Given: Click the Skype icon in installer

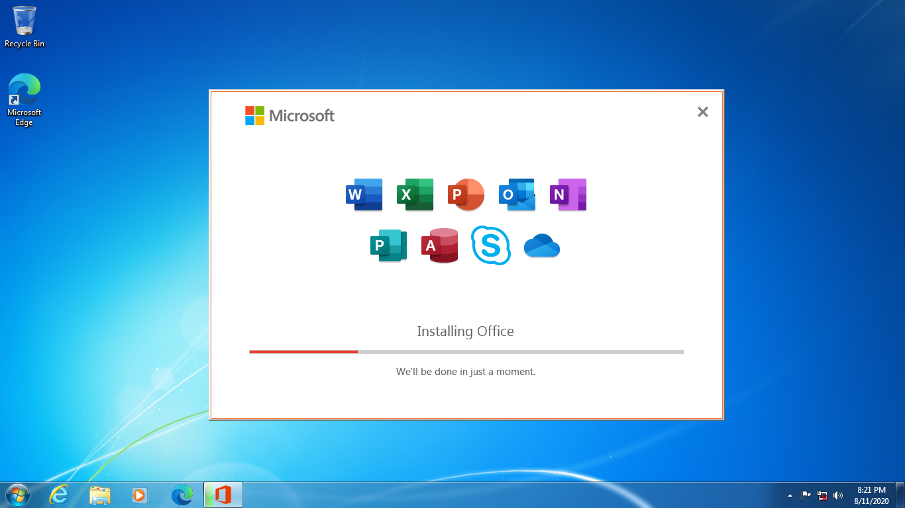Looking at the screenshot, I should click(491, 245).
